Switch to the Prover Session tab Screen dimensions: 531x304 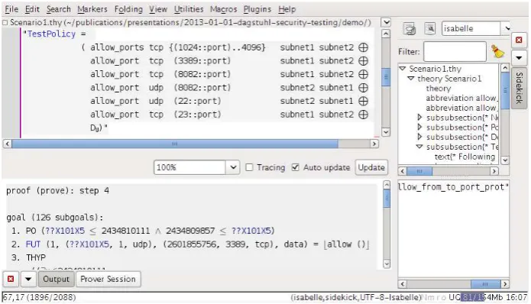coord(108,279)
